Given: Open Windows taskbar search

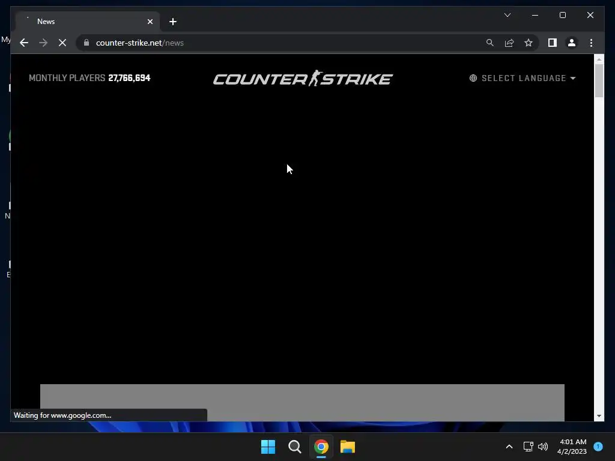Looking at the screenshot, I should click(x=294, y=447).
